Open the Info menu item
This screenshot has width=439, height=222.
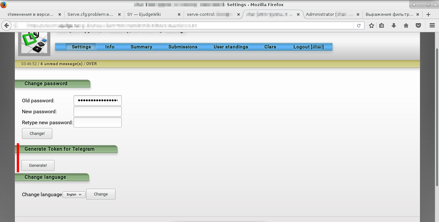coord(110,47)
